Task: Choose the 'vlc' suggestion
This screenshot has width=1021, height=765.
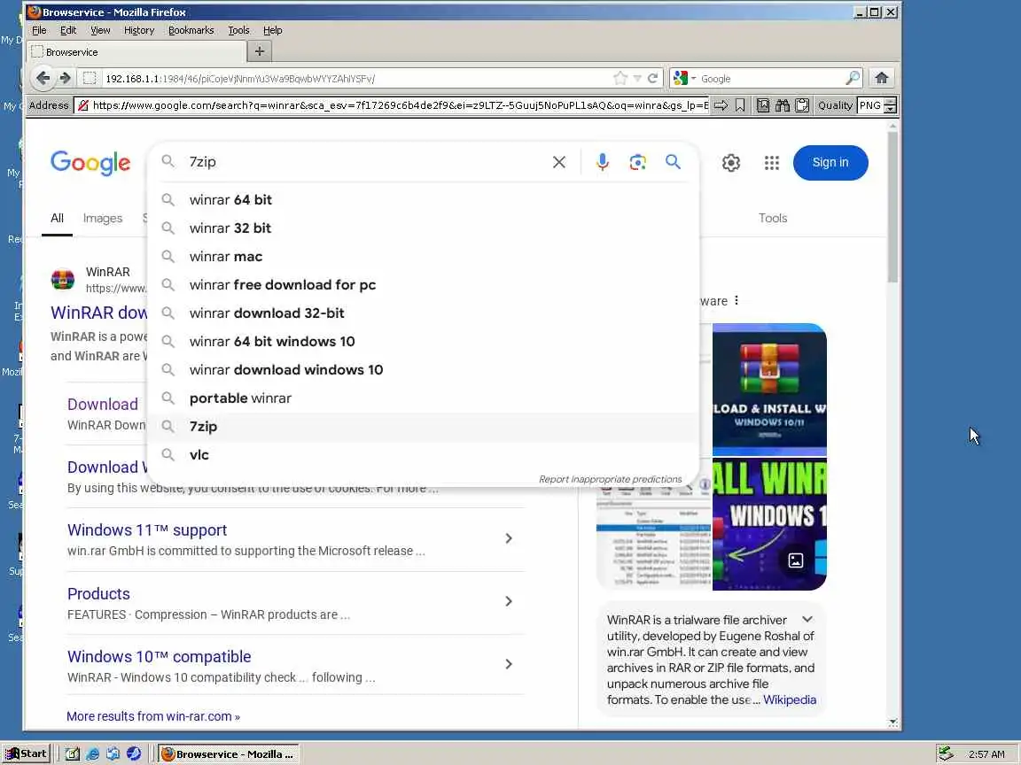Action: point(424,455)
